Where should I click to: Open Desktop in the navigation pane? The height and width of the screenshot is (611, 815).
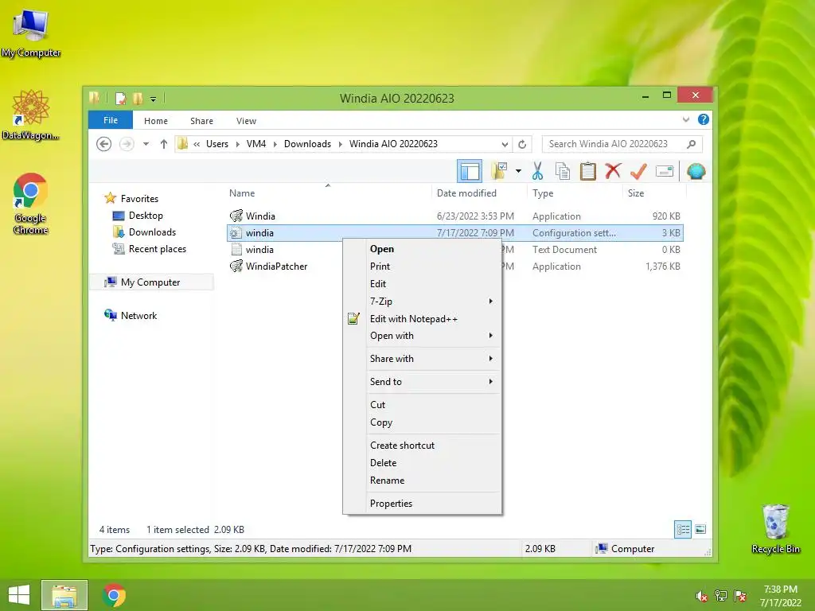coord(146,216)
